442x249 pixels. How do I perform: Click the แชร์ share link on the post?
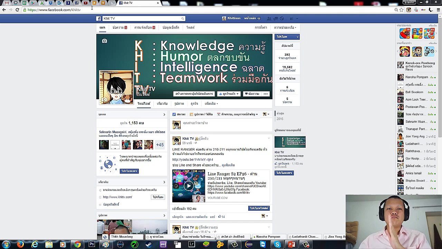point(212,217)
